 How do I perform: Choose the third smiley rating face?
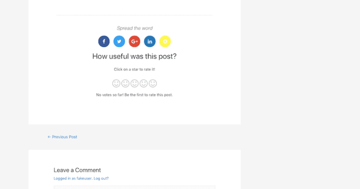click(135, 83)
